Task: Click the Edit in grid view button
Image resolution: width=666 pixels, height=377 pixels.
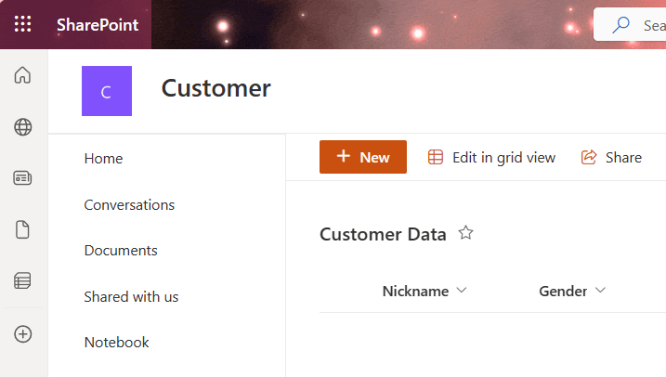Action: click(491, 157)
